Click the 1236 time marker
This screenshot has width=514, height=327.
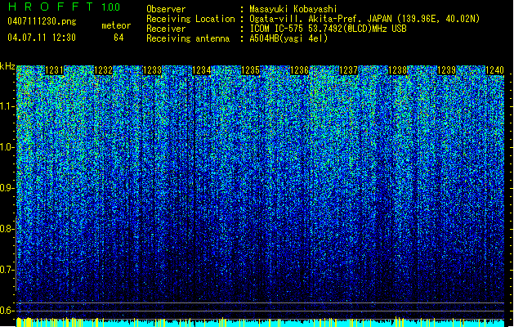299,70
